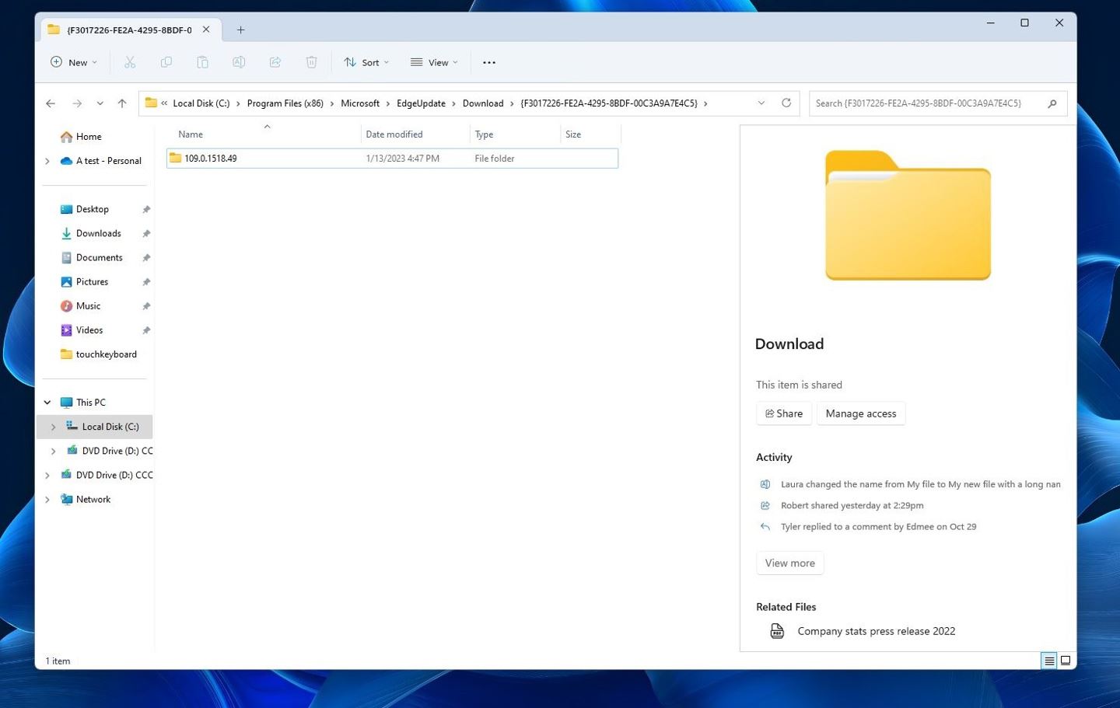Switch to details view layout toggle
The width and height of the screenshot is (1120, 708).
click(x=1049, y=661)
